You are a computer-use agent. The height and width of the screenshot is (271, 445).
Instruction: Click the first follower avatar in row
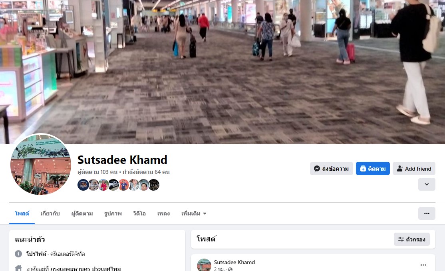tap(83, 185)
